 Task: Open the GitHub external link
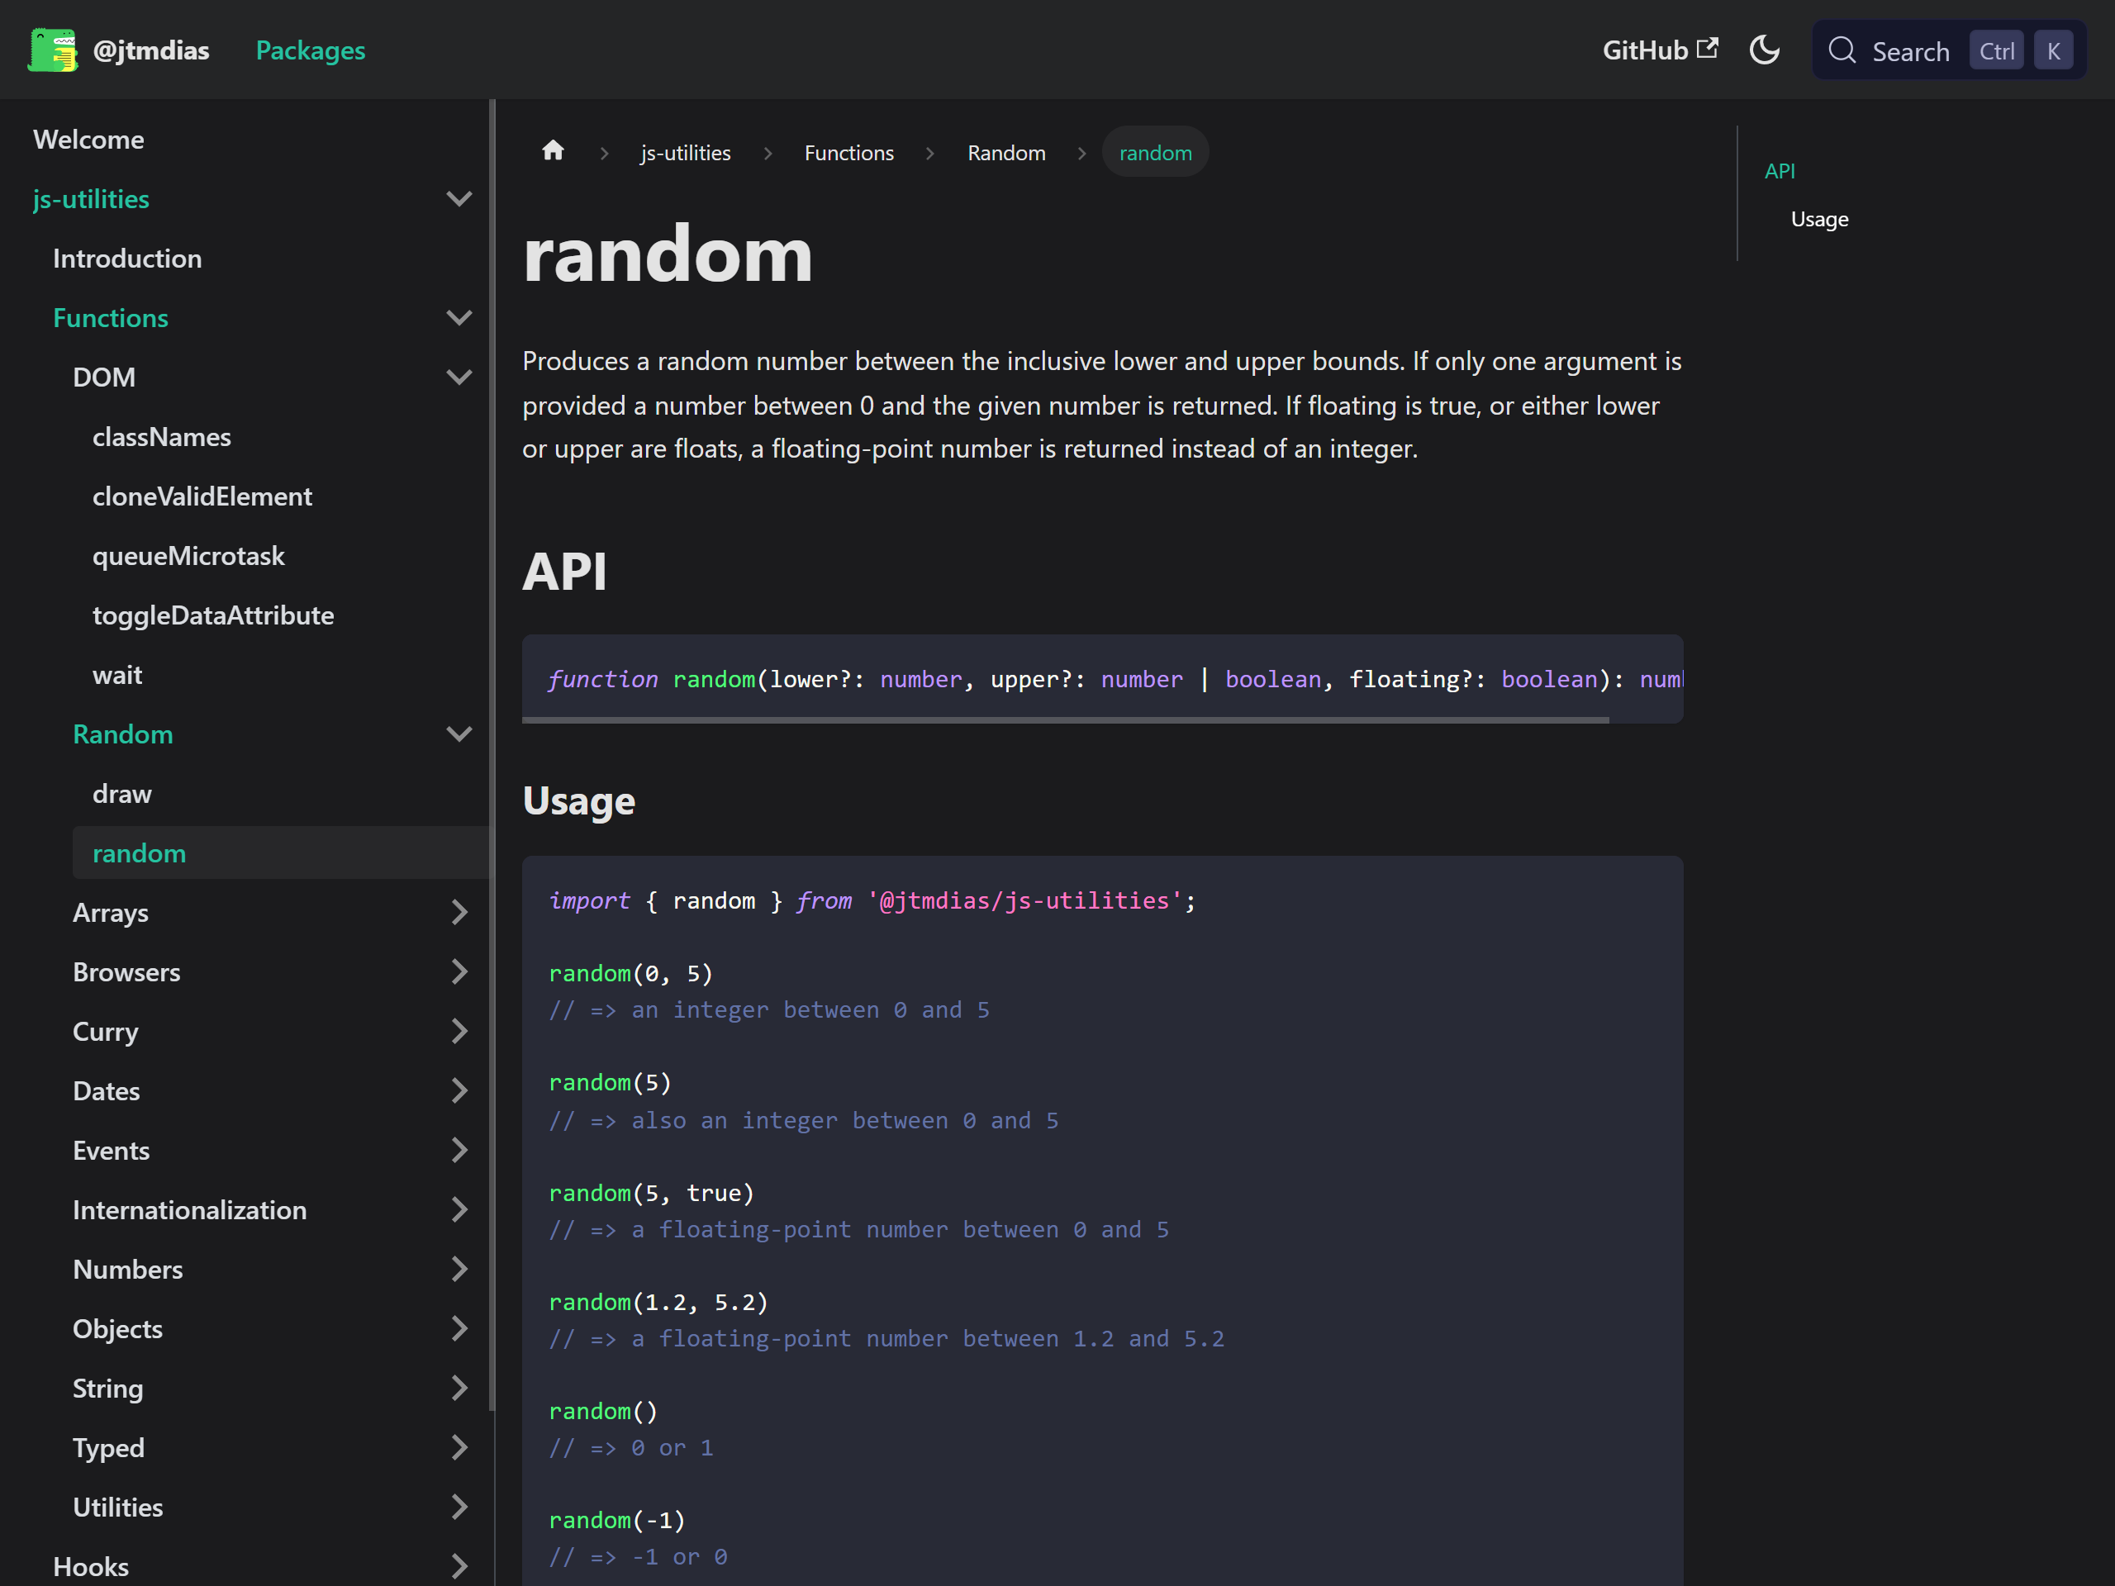pyautogui.click(x=1660, y=50)
